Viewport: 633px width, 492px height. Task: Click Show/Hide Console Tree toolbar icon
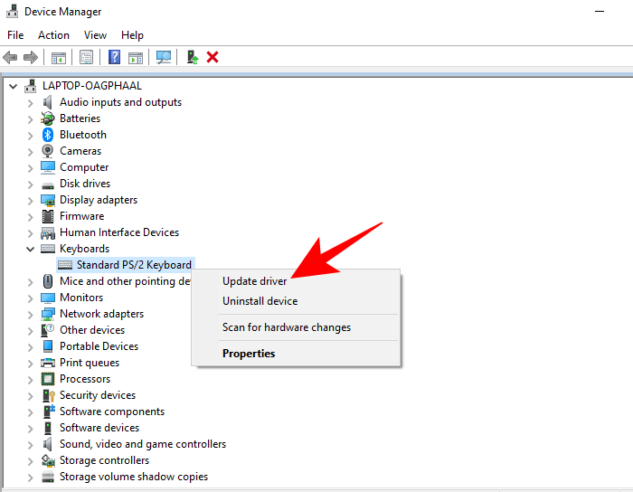click(59, 57)
